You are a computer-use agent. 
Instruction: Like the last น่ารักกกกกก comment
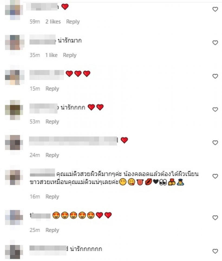pyautogui.click(x=215, y=251)
